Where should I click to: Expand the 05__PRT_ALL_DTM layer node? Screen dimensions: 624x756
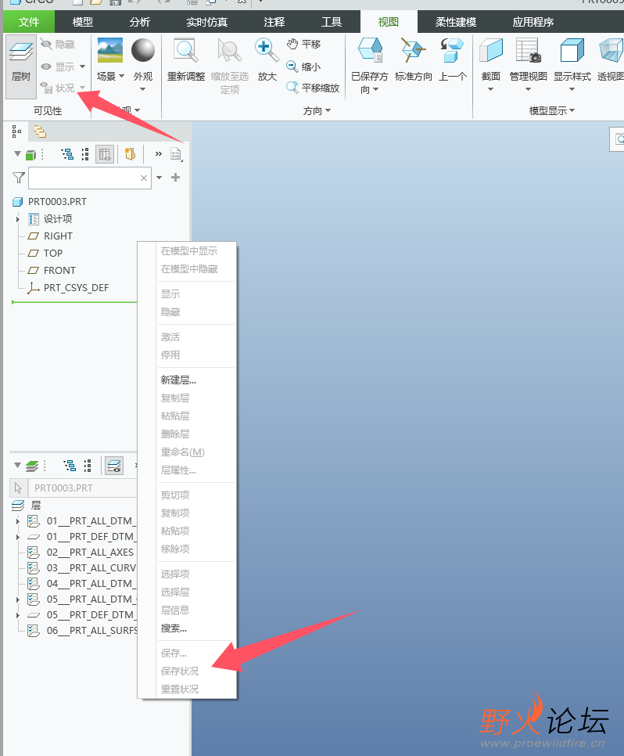18,599
